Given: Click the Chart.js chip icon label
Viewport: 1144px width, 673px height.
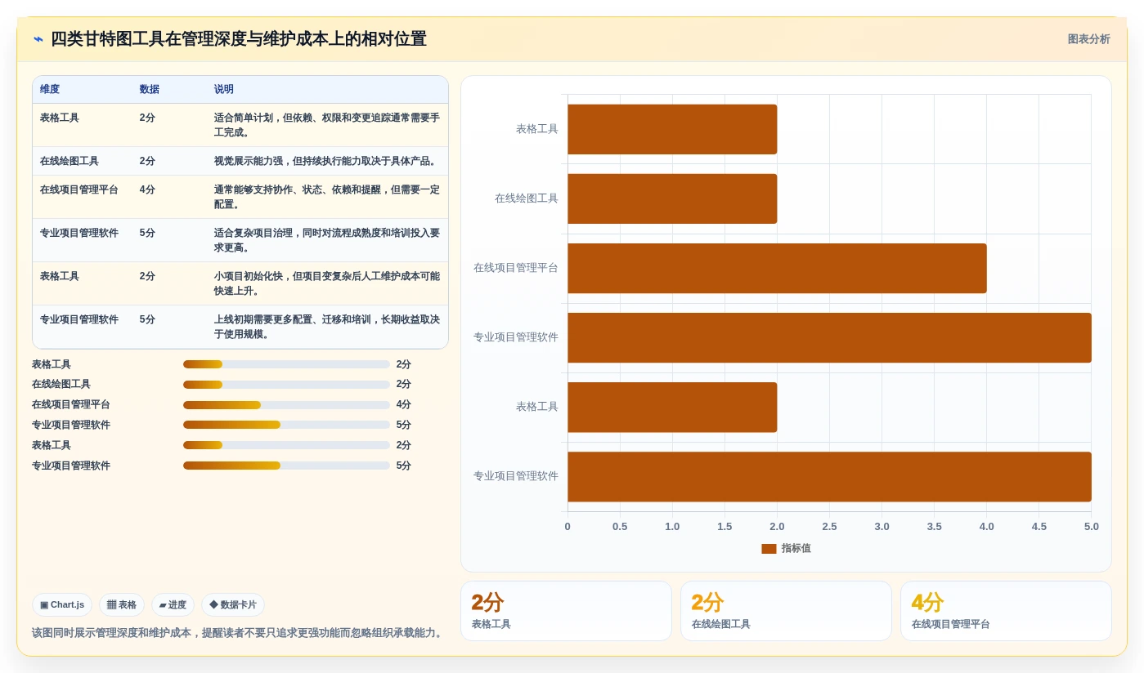Looking at the screenshot, I should point(62,605).
